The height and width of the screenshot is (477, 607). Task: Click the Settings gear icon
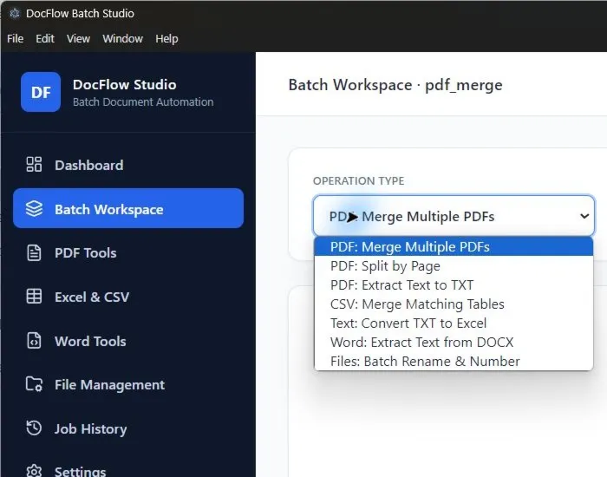[34, 471]
